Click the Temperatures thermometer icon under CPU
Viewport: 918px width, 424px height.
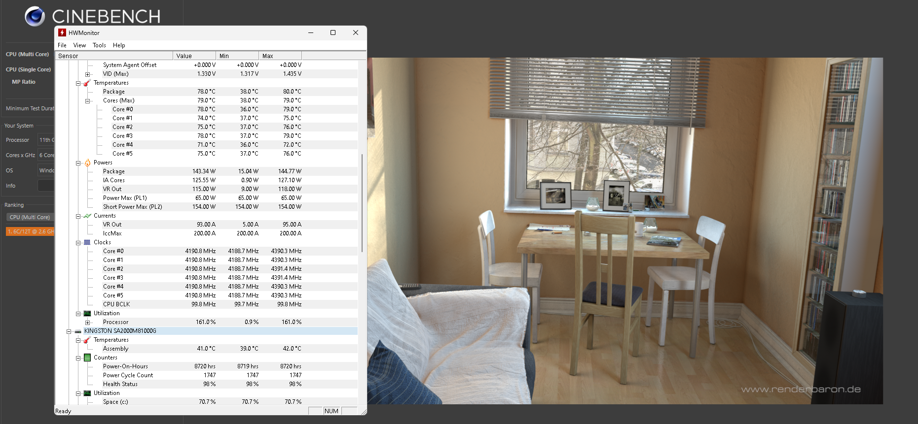pos(87,83)
